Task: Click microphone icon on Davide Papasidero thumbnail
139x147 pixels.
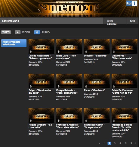Action: [31, 52]
